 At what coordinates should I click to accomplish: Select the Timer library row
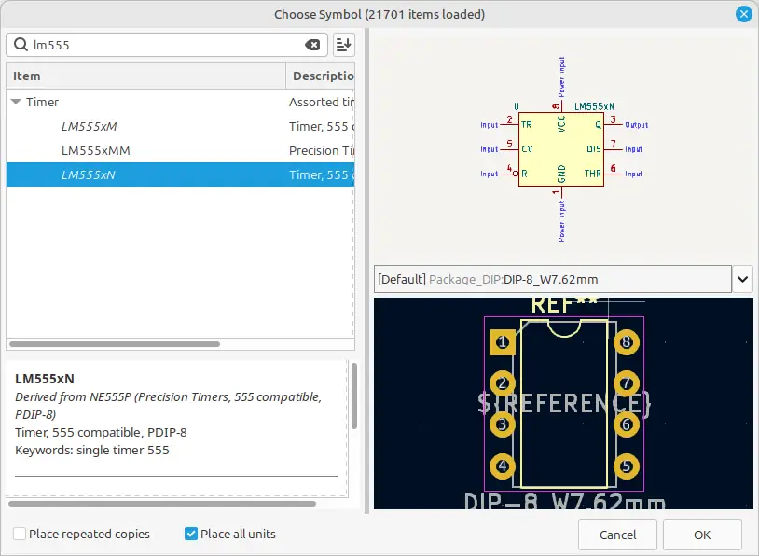click(180, 102)
